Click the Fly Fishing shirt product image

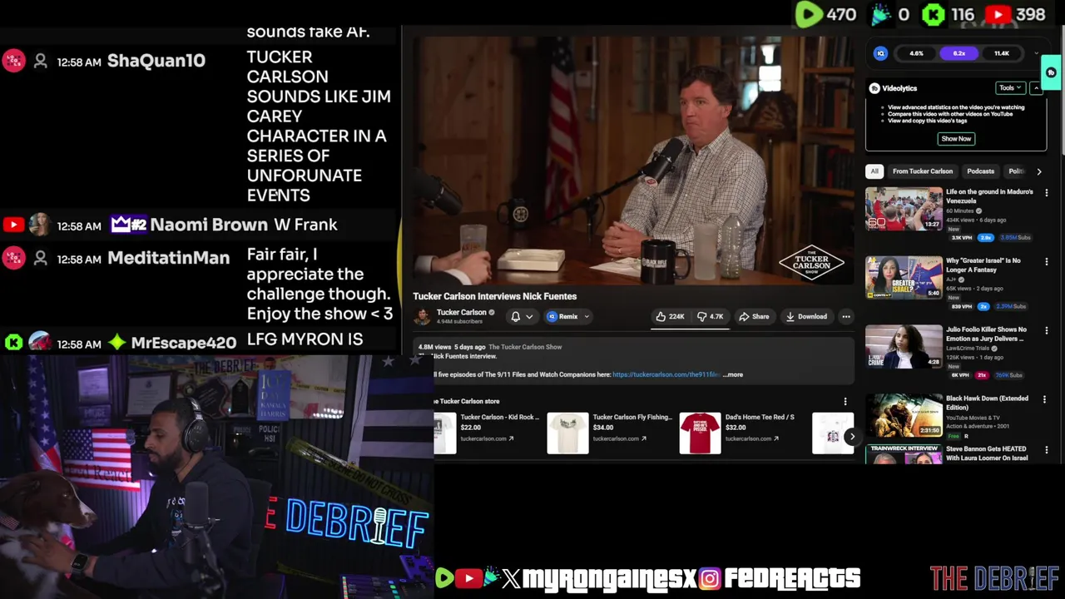pos(567,433)
